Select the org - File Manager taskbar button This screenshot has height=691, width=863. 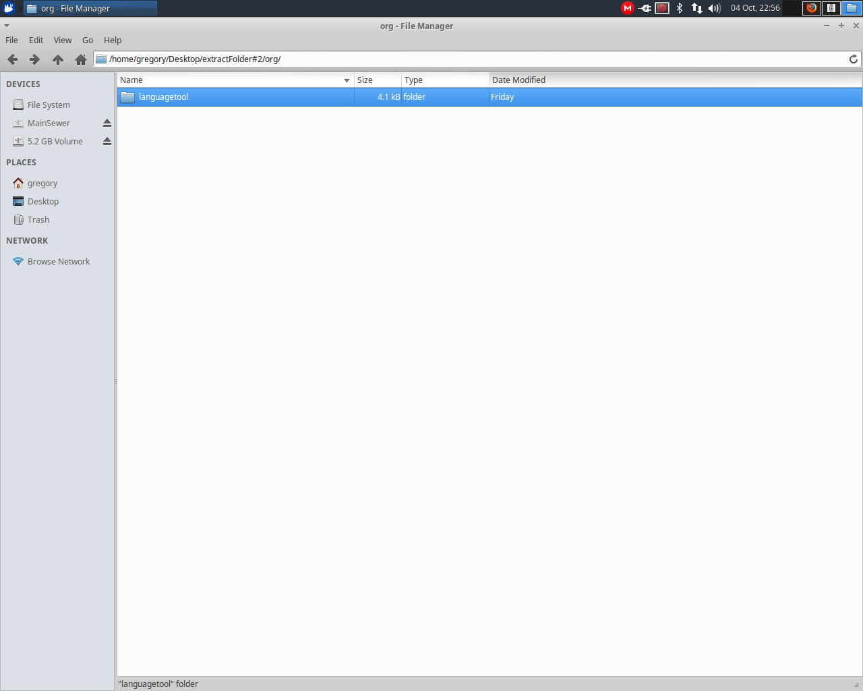coord(90,8)
